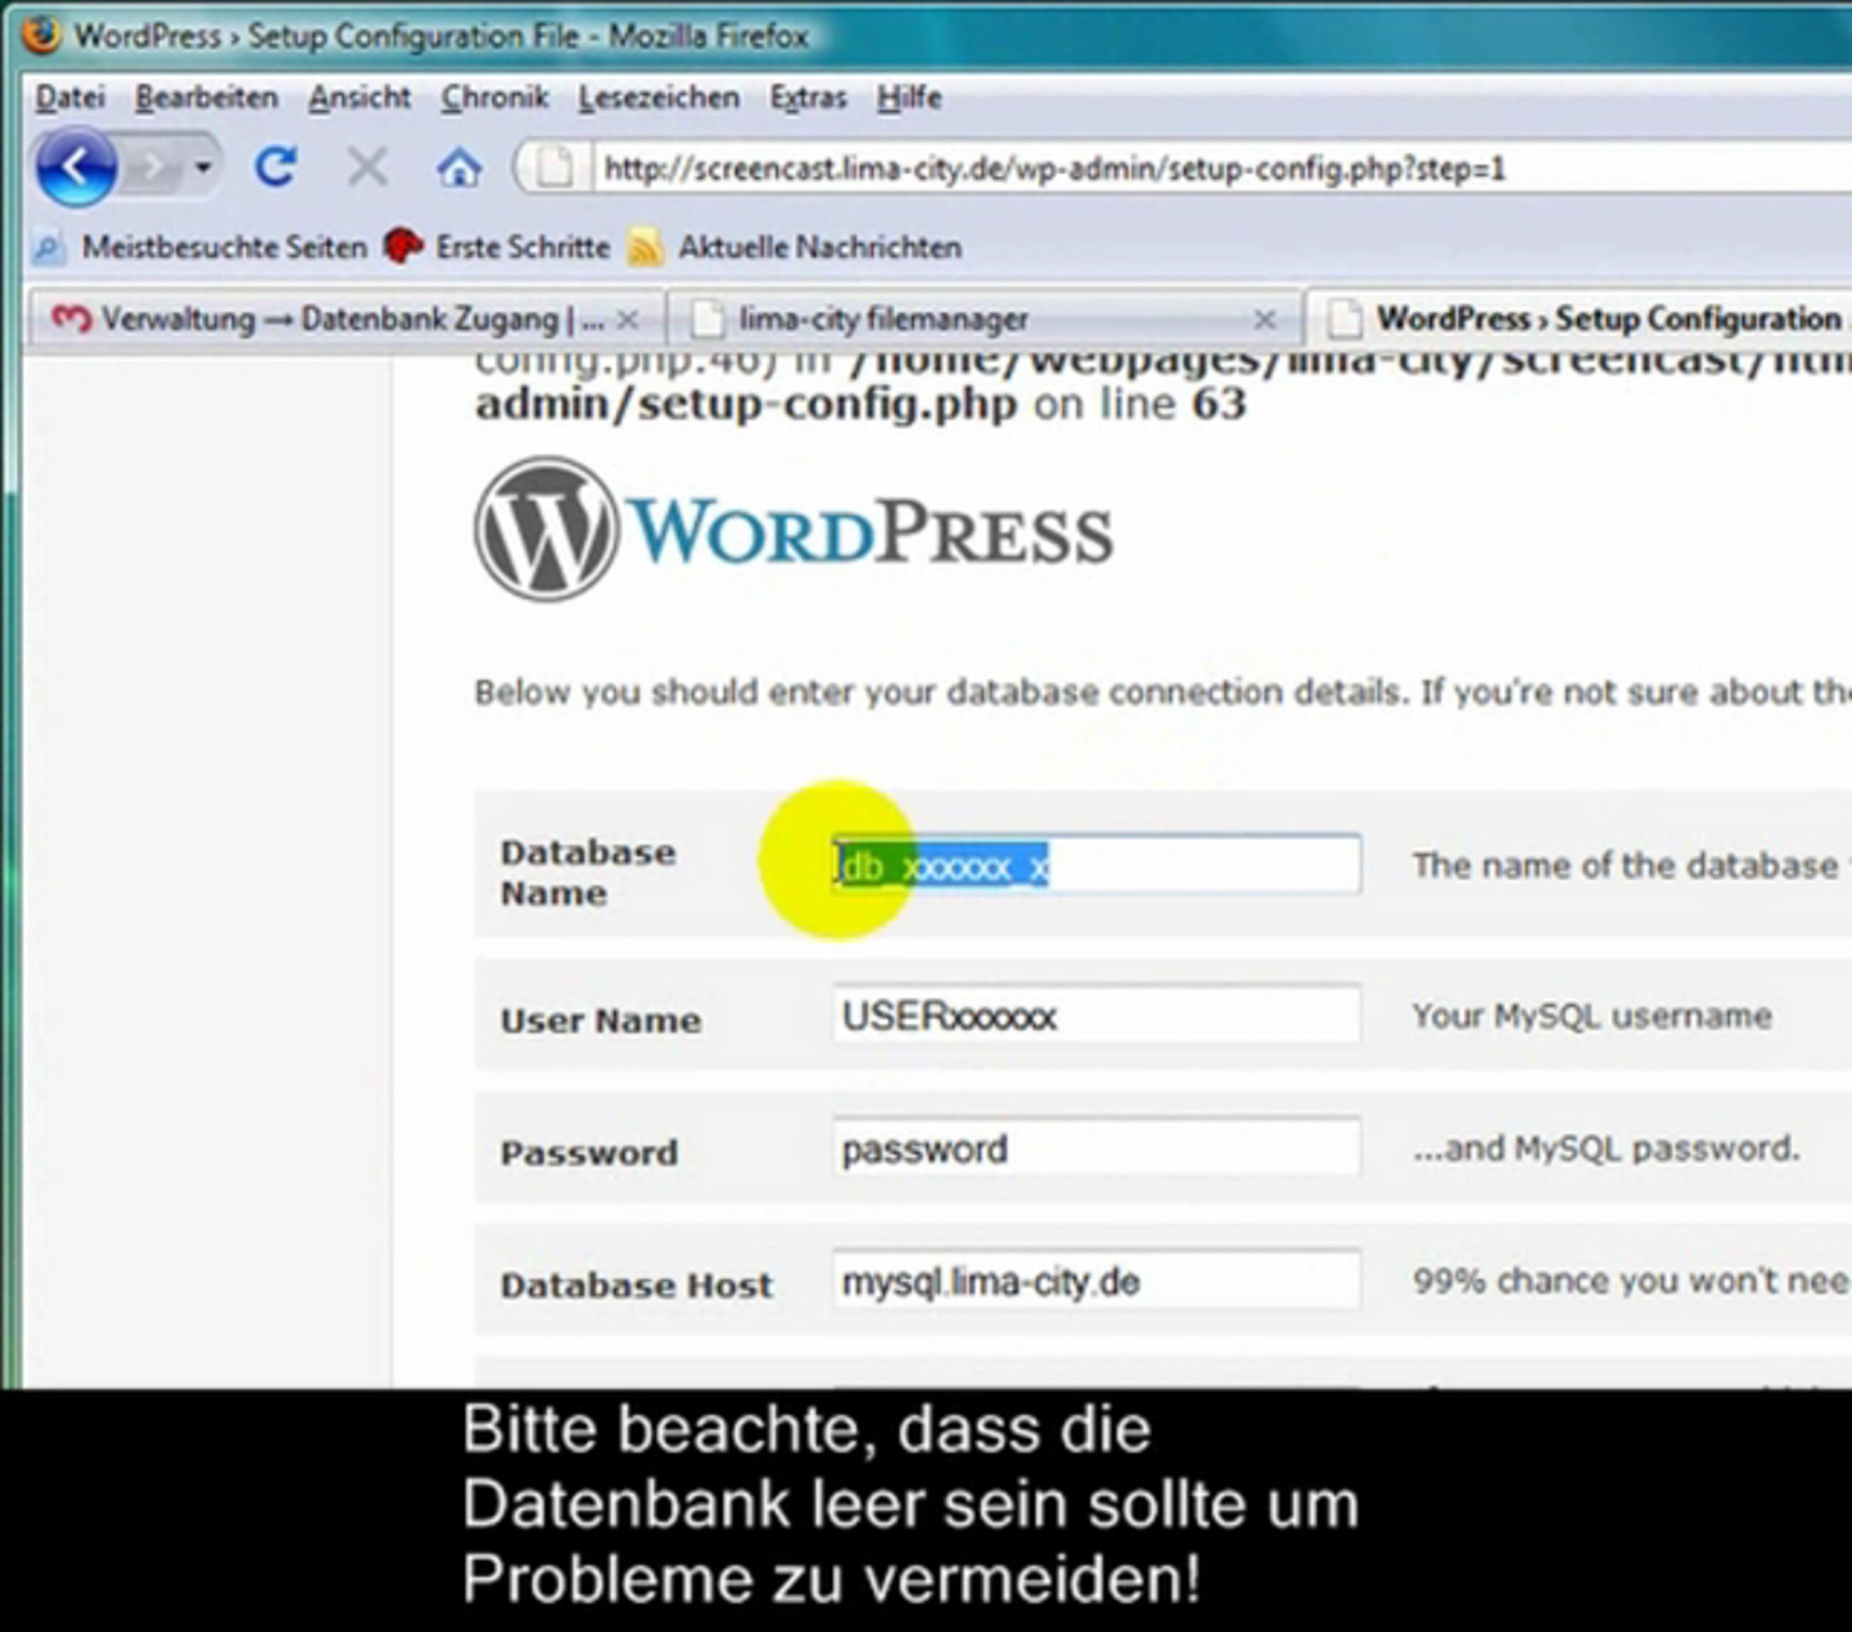Close the lima-city filemanager tab
1852x1632 pixels.
point(1265,320)
